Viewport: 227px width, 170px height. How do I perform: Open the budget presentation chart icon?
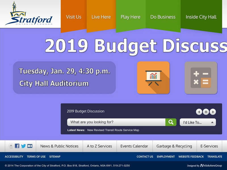153,78
